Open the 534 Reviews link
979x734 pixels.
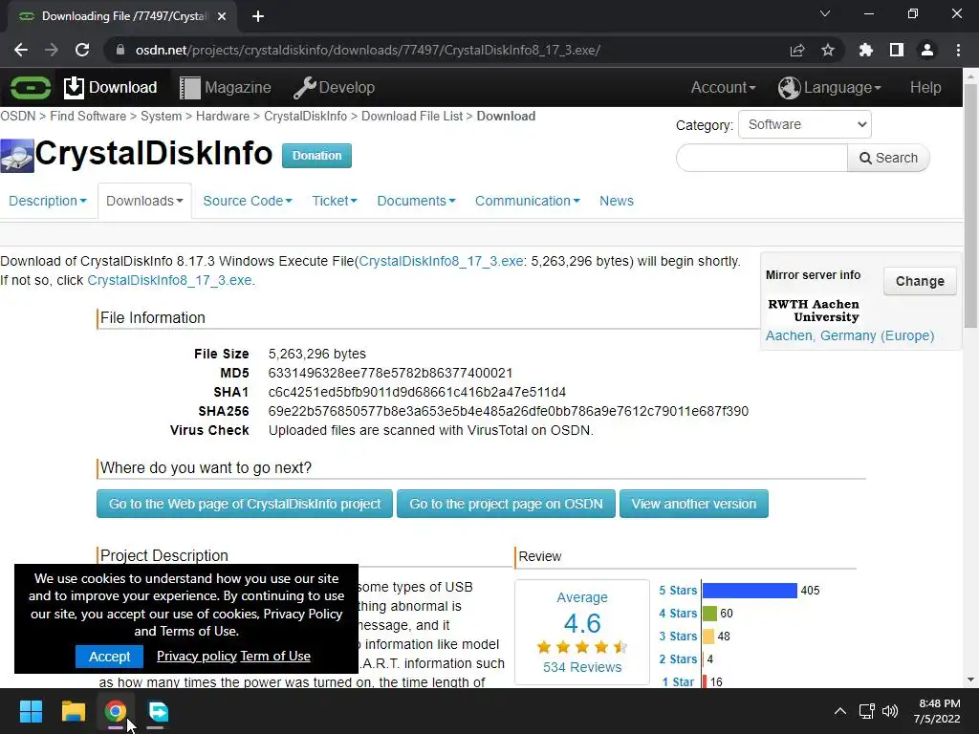[582, 667]
